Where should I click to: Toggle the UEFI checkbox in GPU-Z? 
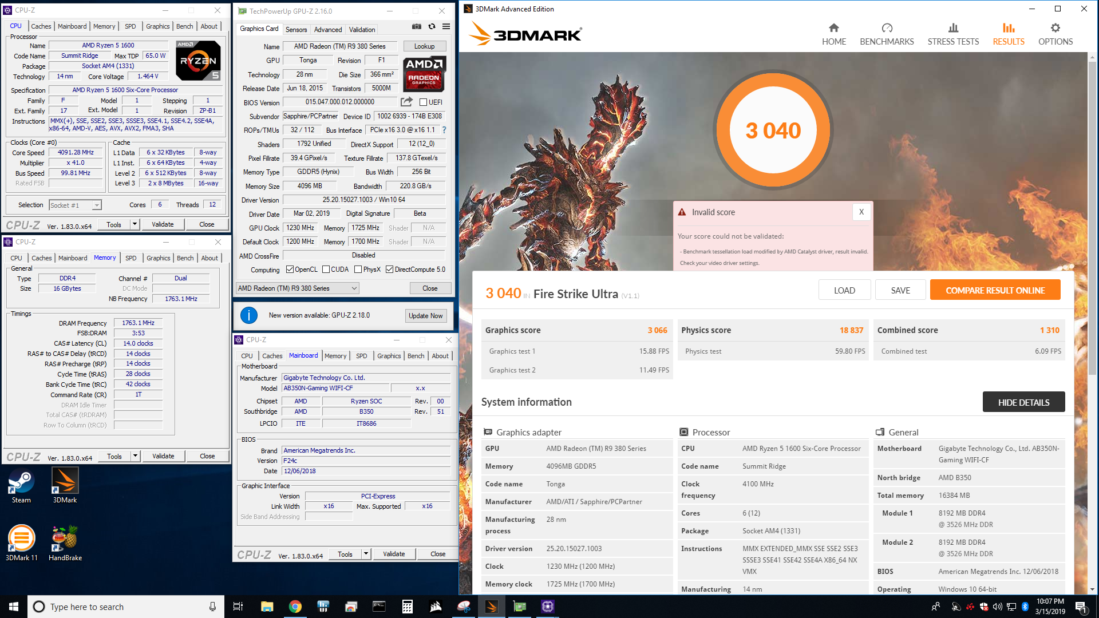tap(423, 102)
